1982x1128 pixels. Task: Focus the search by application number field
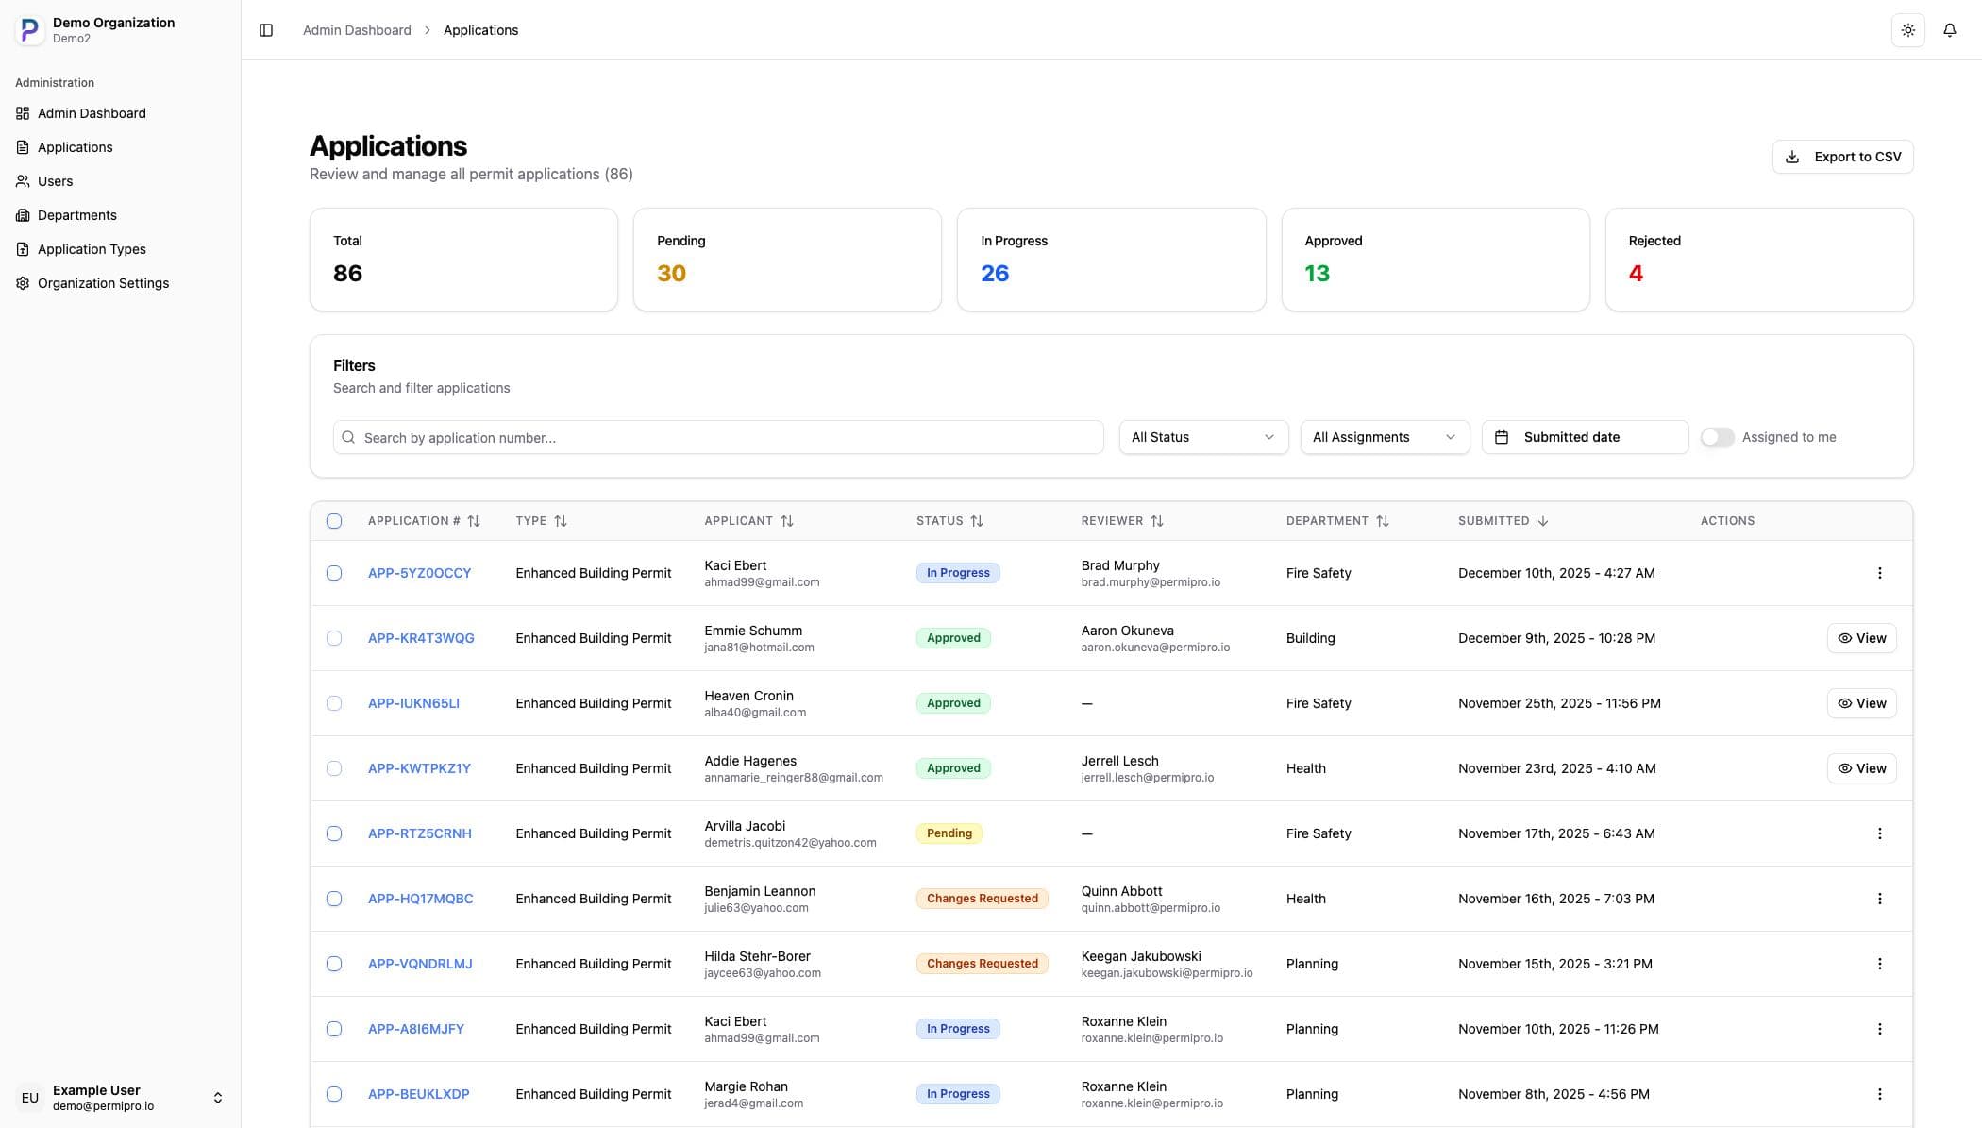pos(718,437)
